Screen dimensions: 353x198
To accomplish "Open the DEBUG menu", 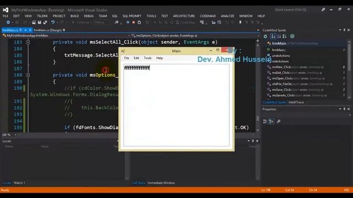I will [88, 16].
